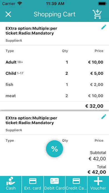Edit the second cart item with pencil icon
Viewport: 109px width, 193px height.
point(104,116)
